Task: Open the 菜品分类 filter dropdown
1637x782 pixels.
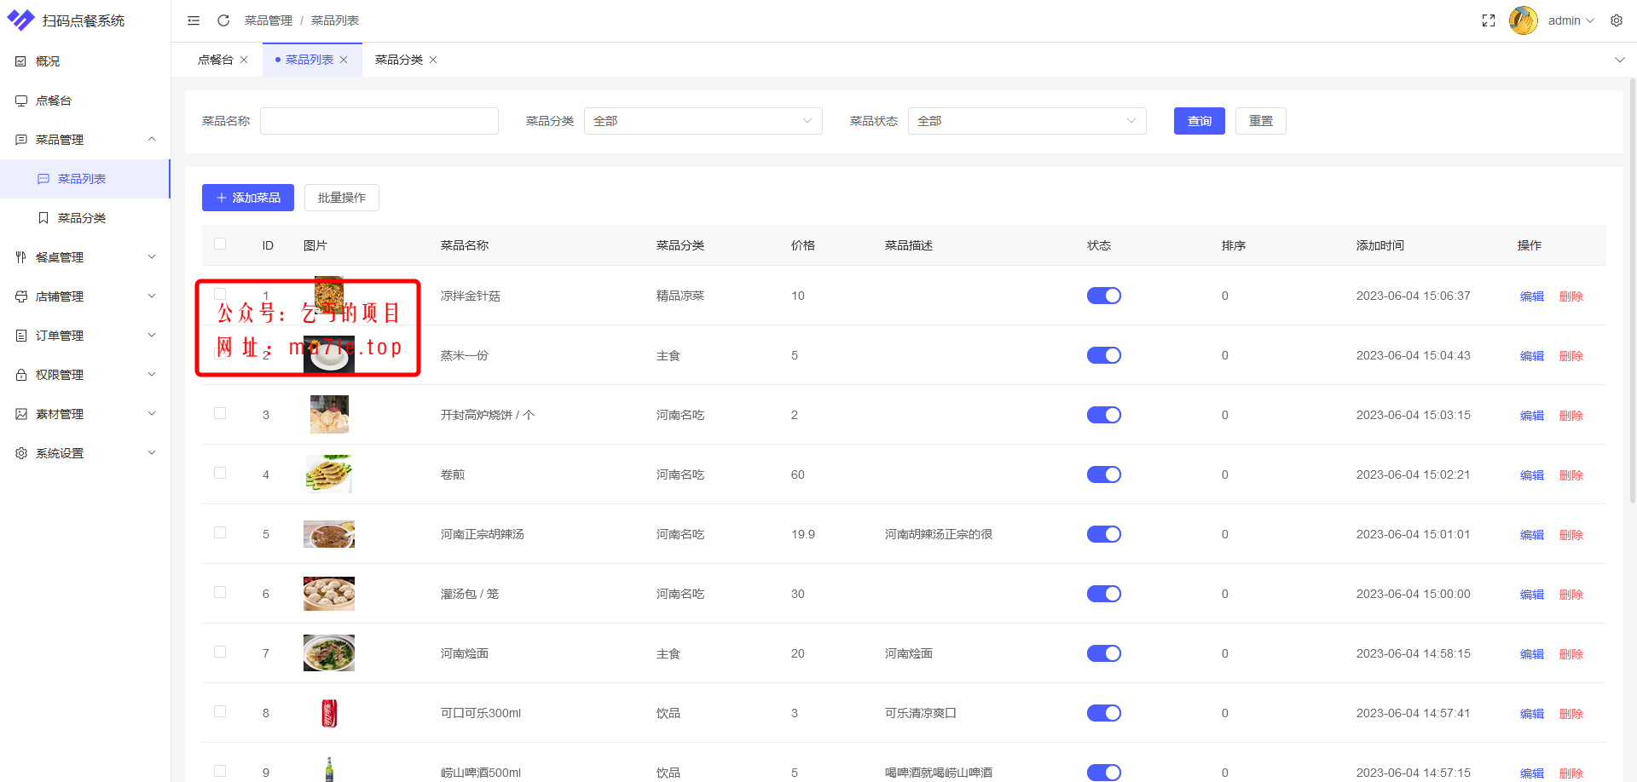Action: point(703,121)
